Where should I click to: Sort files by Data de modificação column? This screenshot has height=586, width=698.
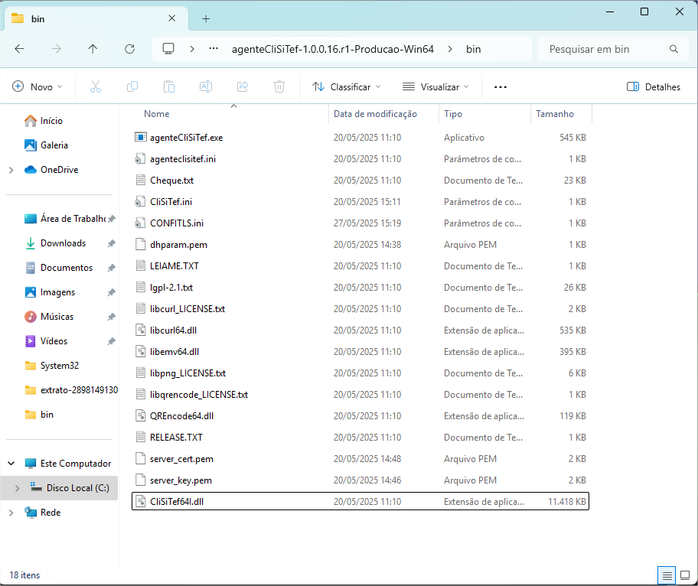[375, 114]
